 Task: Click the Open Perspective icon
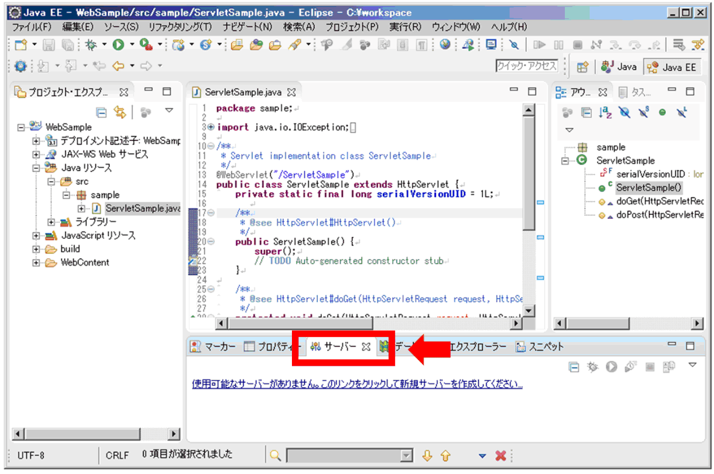pyautogui.click(x=582, y=67)
